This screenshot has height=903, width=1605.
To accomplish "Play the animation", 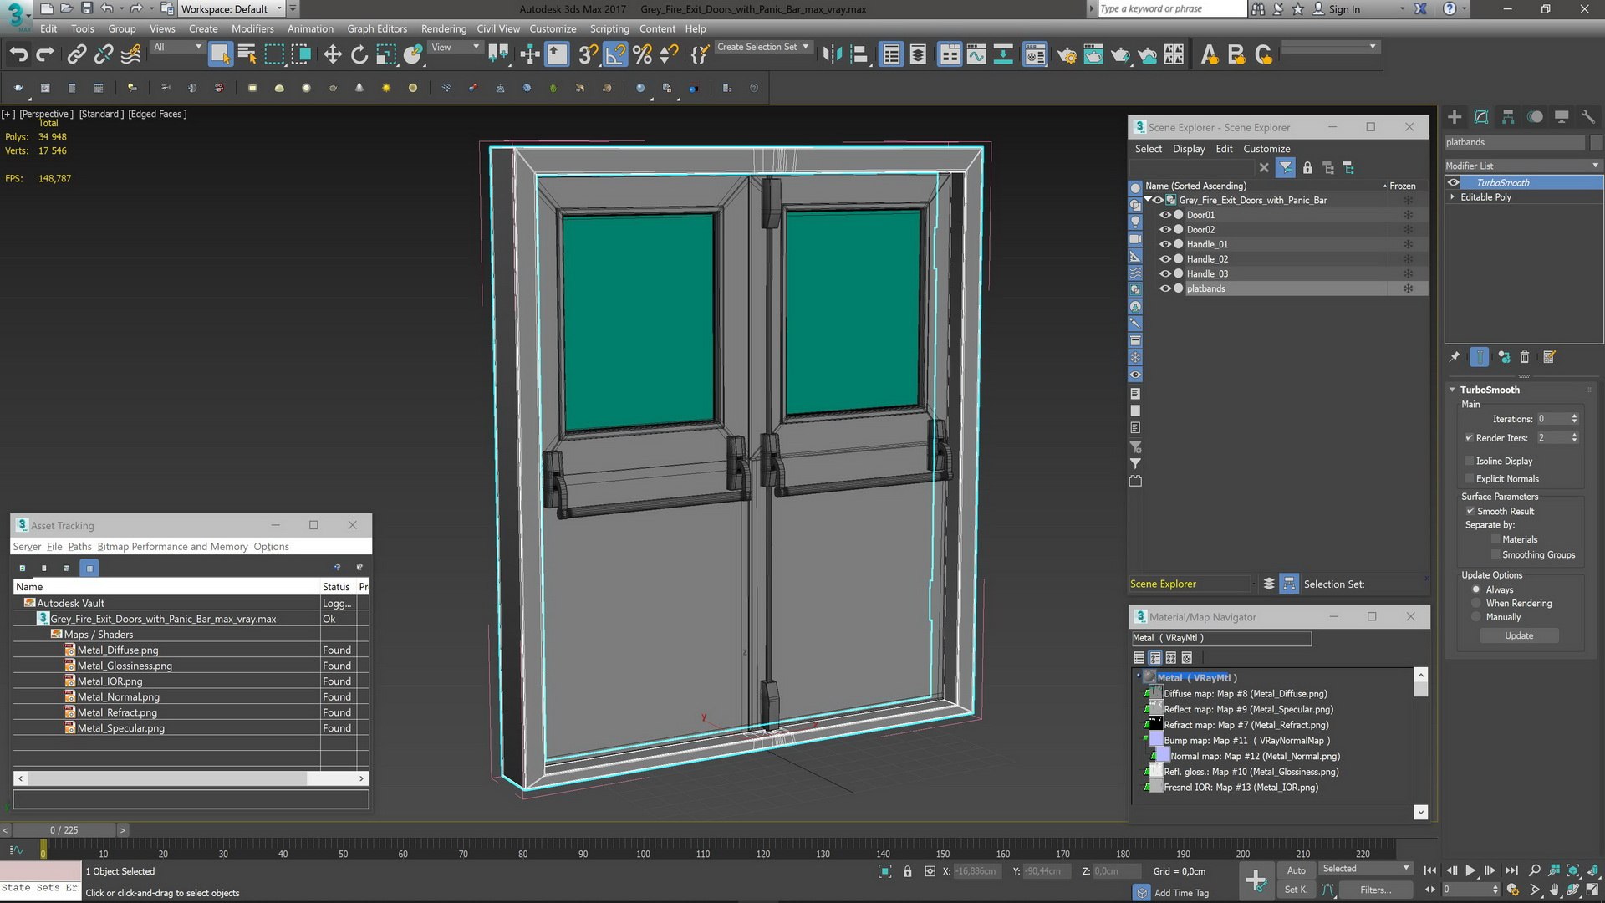I will click(x=1470, y=870).
